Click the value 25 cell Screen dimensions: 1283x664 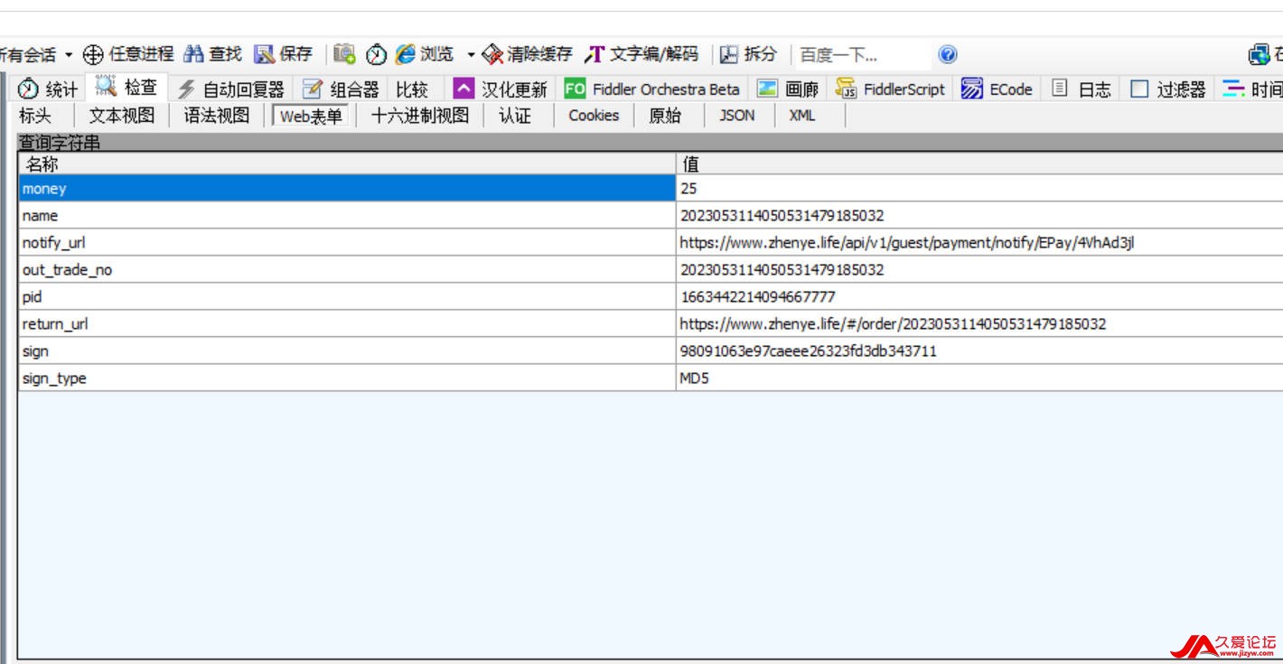tap(979, 188)
